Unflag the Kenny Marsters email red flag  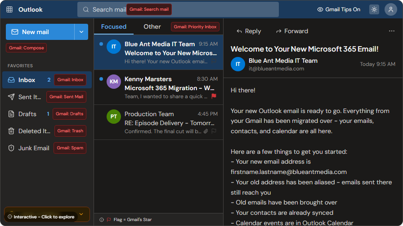[214, 96]
